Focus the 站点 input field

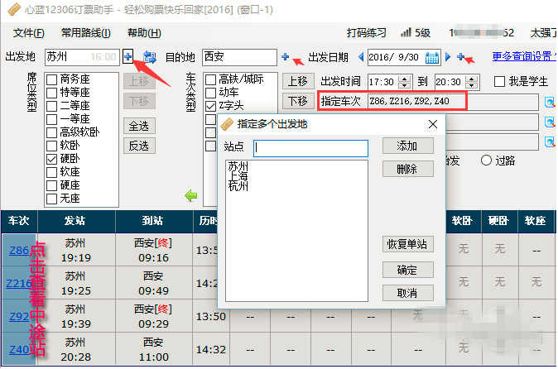pos(310,148)
